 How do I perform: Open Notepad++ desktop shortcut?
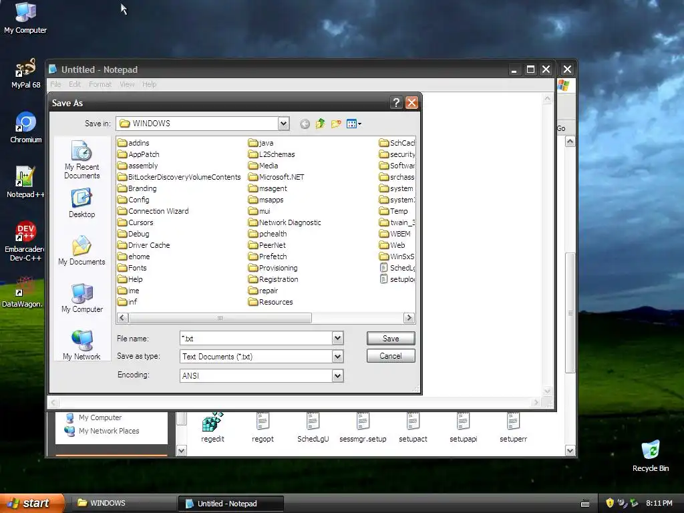pyautogui.click(x=25, y=182)
